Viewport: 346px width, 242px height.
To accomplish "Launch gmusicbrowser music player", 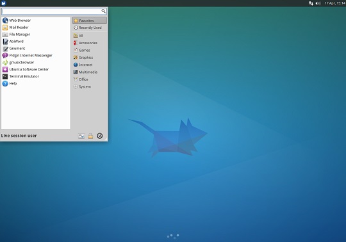I will click(x=36, y=62).
